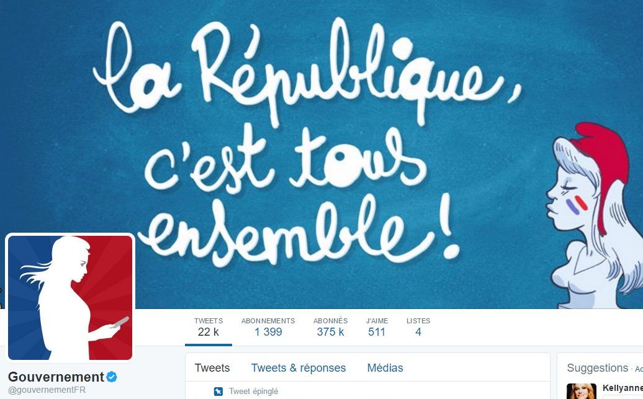Open the La République header banner image
This screenshot has height=399, width=643.
(x=321, y=154)
